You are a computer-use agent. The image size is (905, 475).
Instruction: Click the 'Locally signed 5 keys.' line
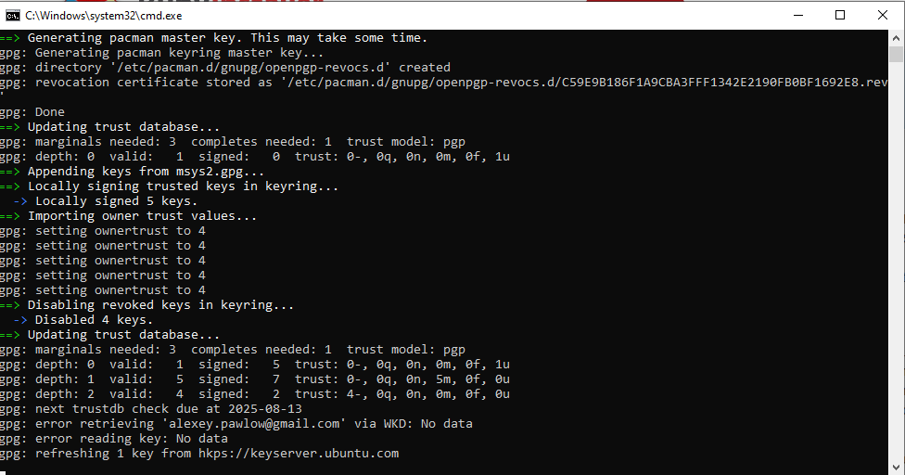pos(116,201)
